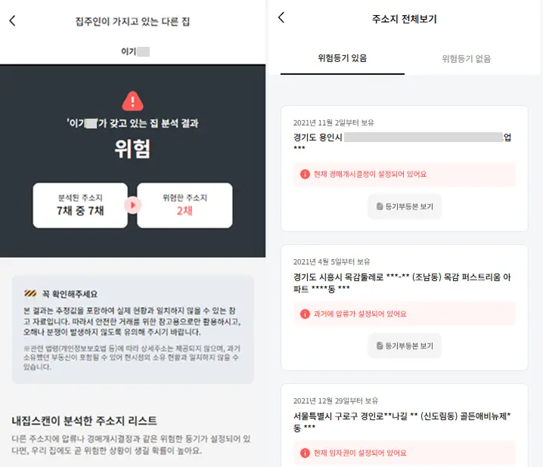Tap the pink arrow between address cards
This screenshot has height=467, width=543.
pyautogui.click(x=132, y=205)
